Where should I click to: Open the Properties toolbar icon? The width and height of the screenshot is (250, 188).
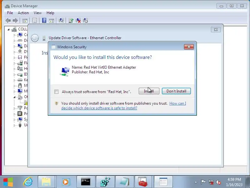pos(34,20)
